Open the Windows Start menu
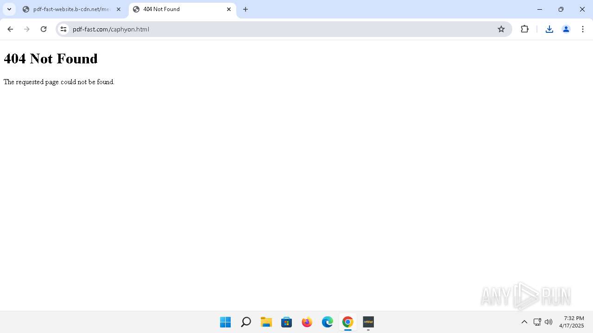Screen dimensions: 593x333 226,322
